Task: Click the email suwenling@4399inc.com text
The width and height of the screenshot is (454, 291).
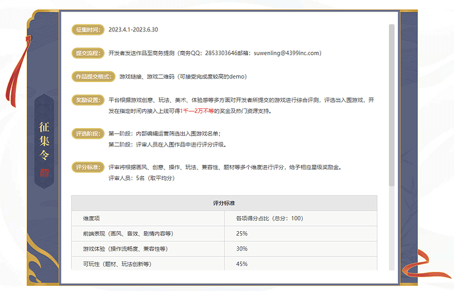Action: point(288,53)
